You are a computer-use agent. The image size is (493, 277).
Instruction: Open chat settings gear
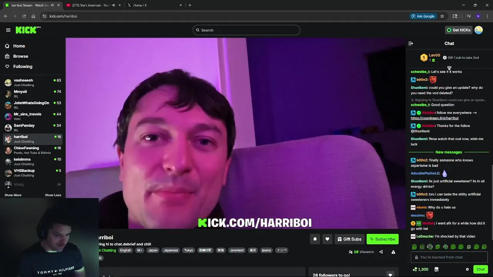coord(467,269)
